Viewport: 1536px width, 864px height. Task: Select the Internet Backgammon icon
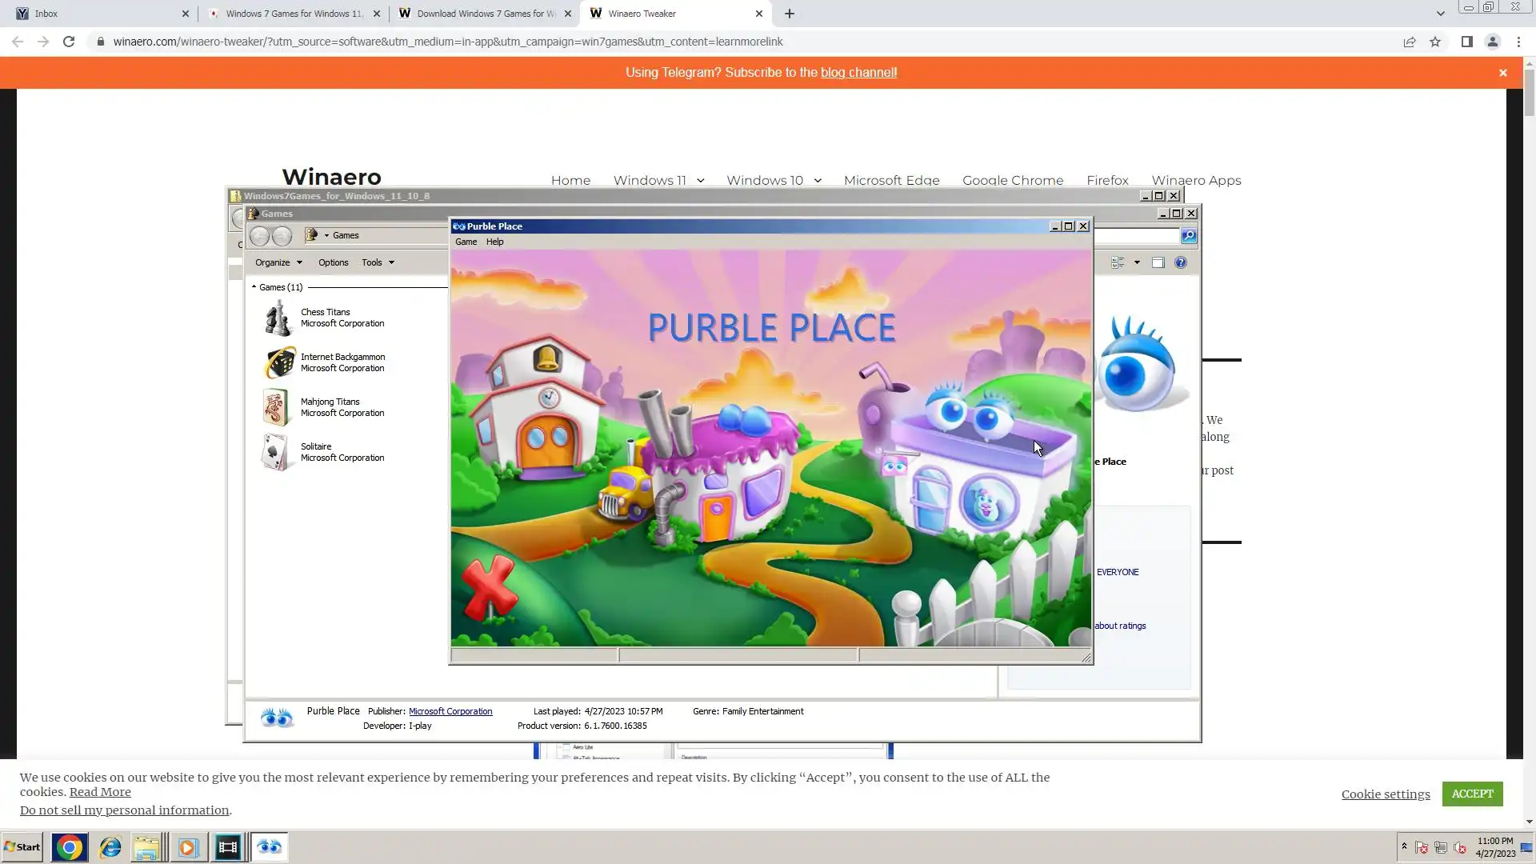[279, 362]
